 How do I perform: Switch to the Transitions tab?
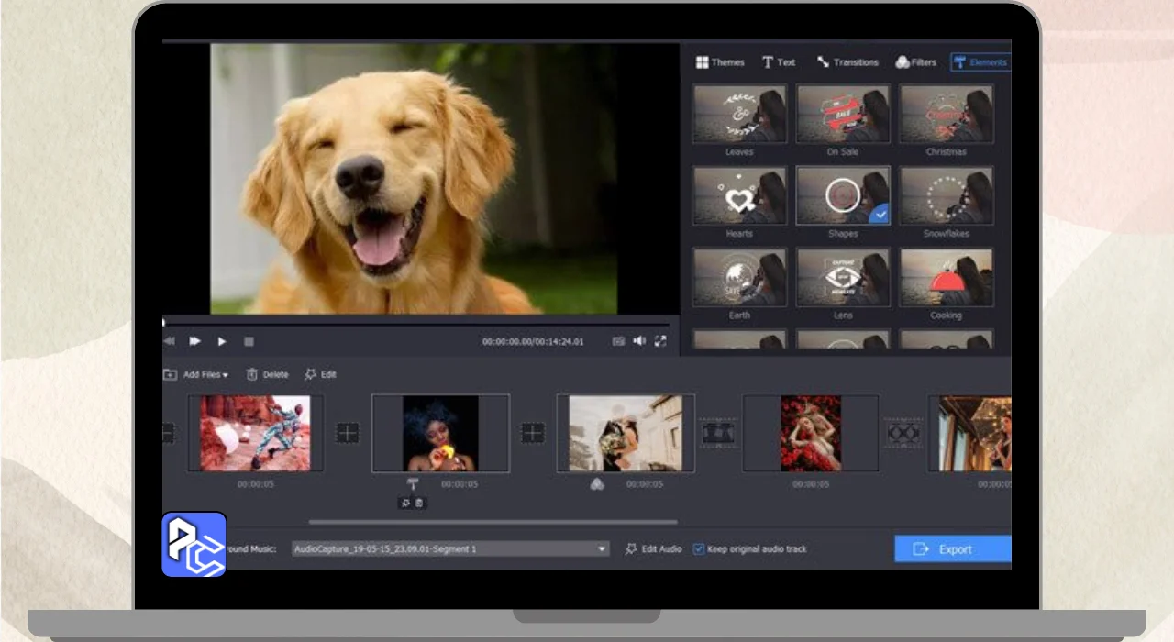(847, 62)
